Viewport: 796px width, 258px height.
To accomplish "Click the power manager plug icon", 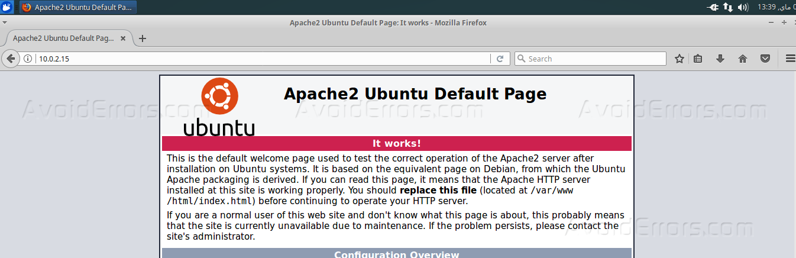I will tap(713, 7).
